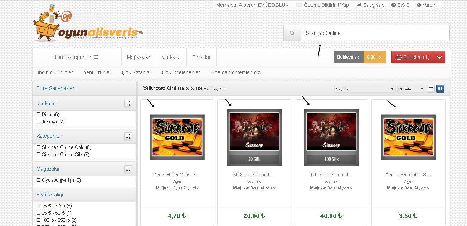Click the Satış Yap bar chart icon

(x=359, y=5)
